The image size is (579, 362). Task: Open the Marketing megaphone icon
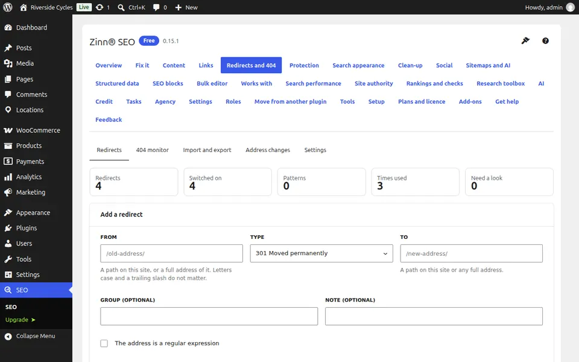pos(8,192)
